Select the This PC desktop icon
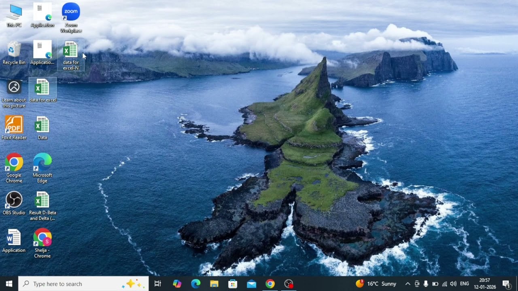The height and width of the screenshot is (291, 518). [x=14, y=15]
